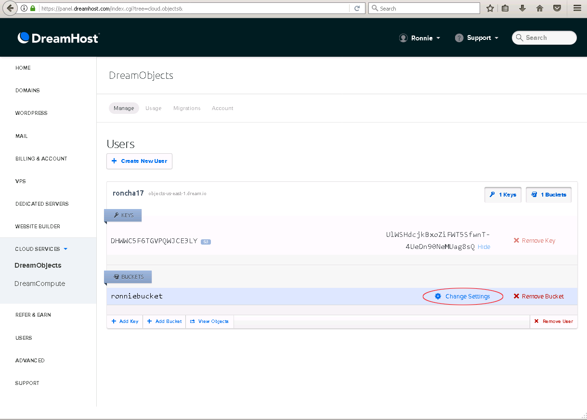The image size is (587, 420).
Task: Click the ronniebucket bucket name
Action: pyautogui.click(x=137, y=296)
